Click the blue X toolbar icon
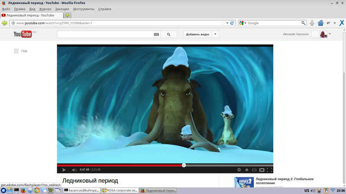This screenshot has width=346, height=194. (342, 23)
